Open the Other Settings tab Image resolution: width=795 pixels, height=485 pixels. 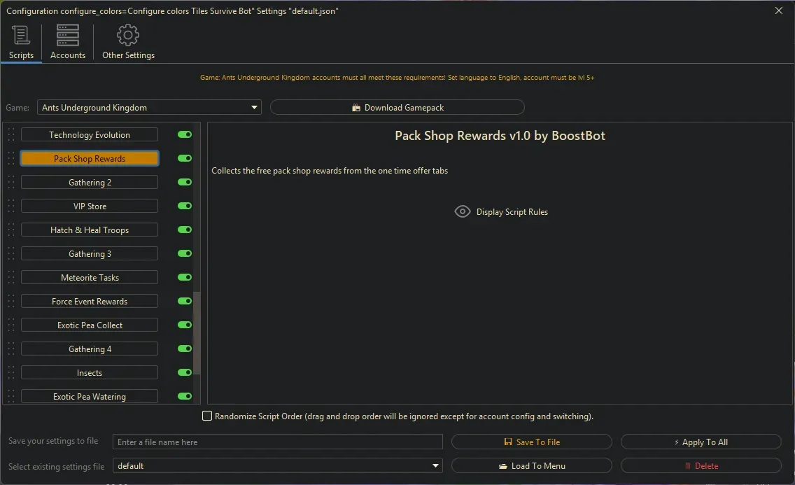tap(128, 41)
